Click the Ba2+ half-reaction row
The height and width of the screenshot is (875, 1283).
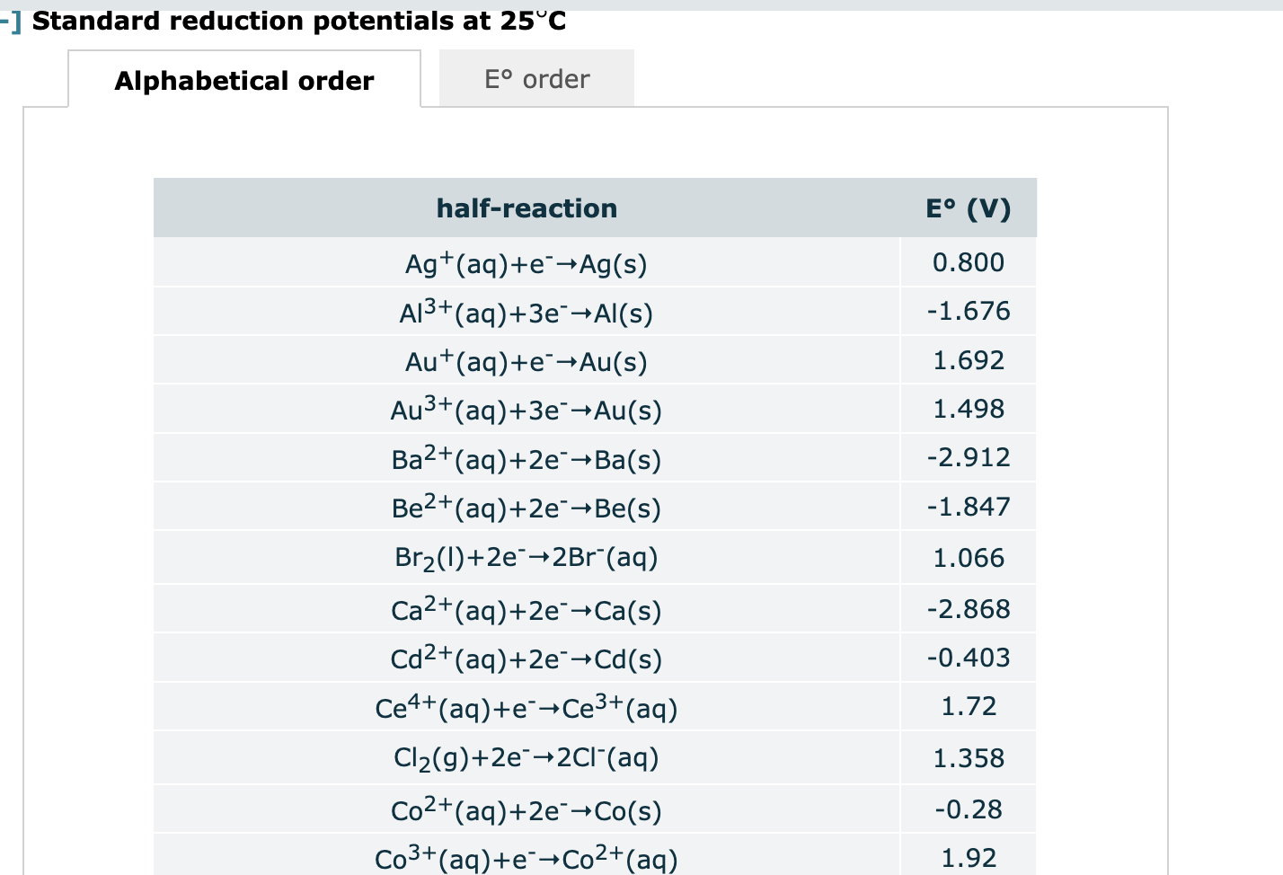(x=526, y=458)
